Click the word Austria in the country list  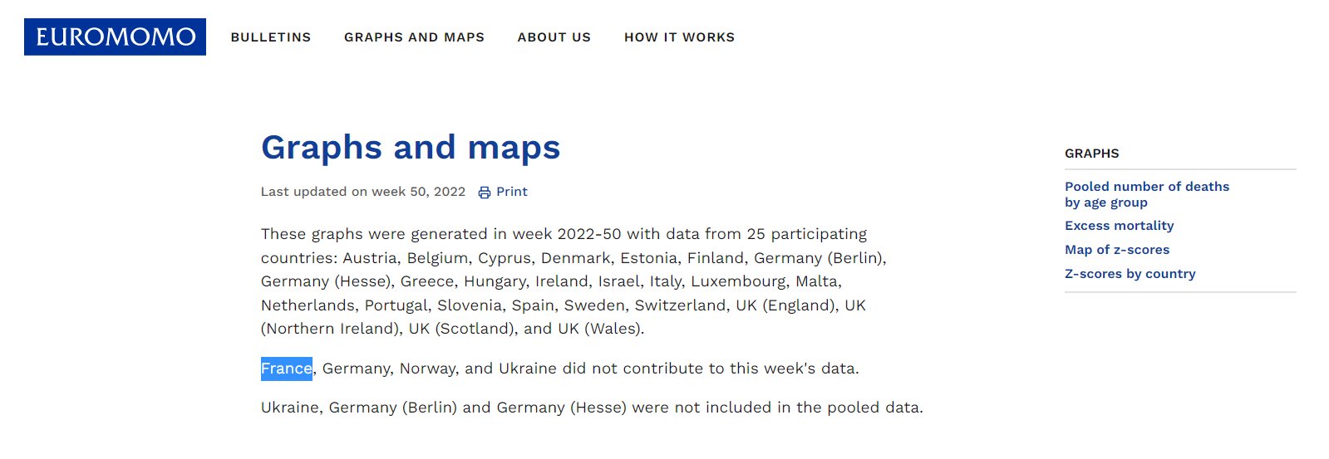370,258
